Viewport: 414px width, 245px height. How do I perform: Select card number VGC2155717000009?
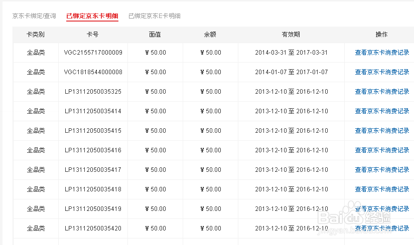pos(93,53)
